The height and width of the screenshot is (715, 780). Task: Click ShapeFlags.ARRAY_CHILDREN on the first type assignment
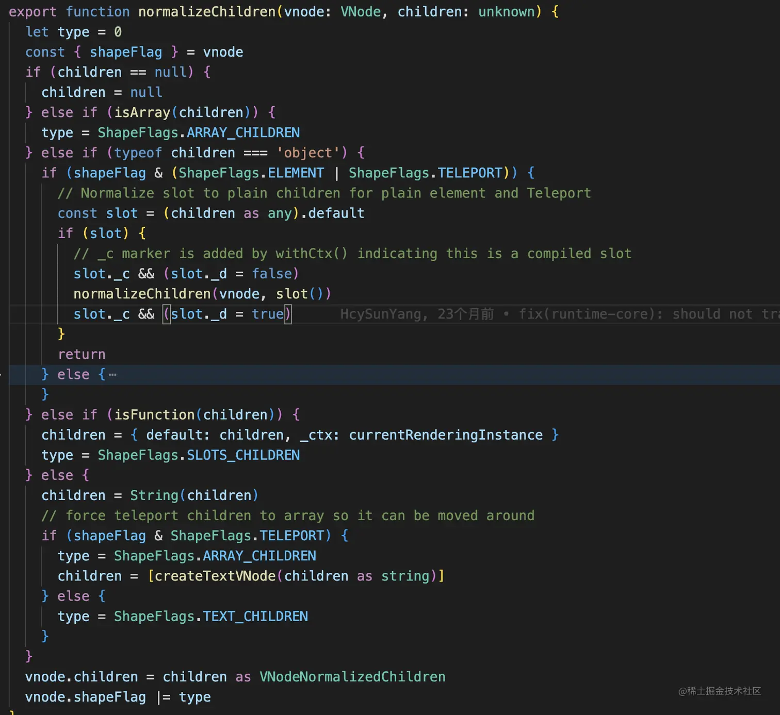point(199,132)
